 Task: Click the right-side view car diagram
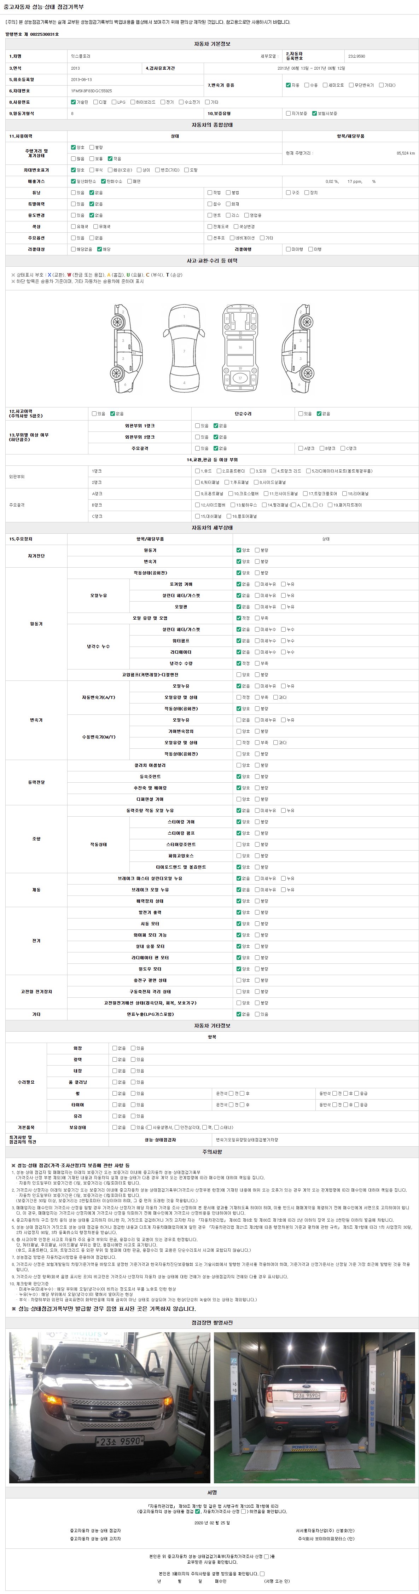click(296, 349)
